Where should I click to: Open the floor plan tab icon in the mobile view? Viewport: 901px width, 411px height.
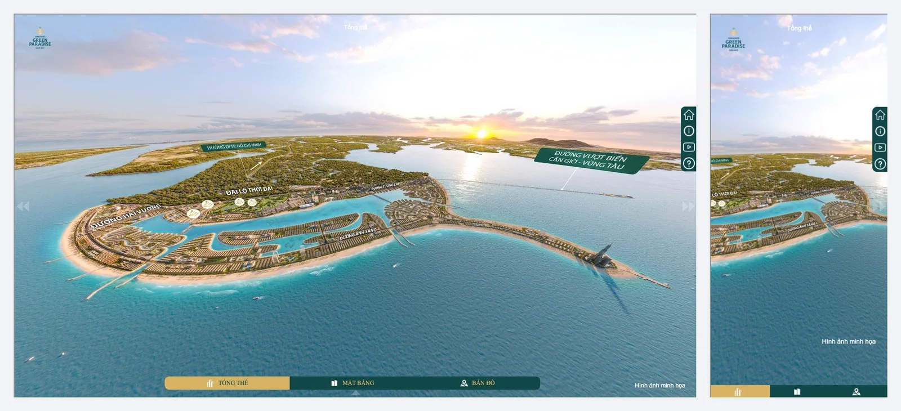(797, 391)
